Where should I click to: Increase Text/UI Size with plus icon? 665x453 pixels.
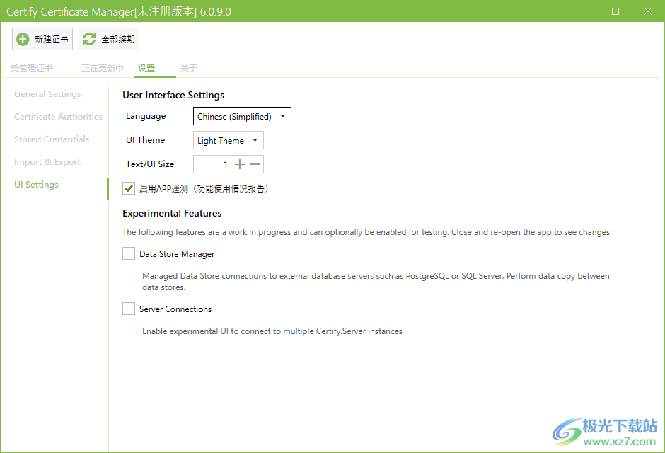pos(240,164)
